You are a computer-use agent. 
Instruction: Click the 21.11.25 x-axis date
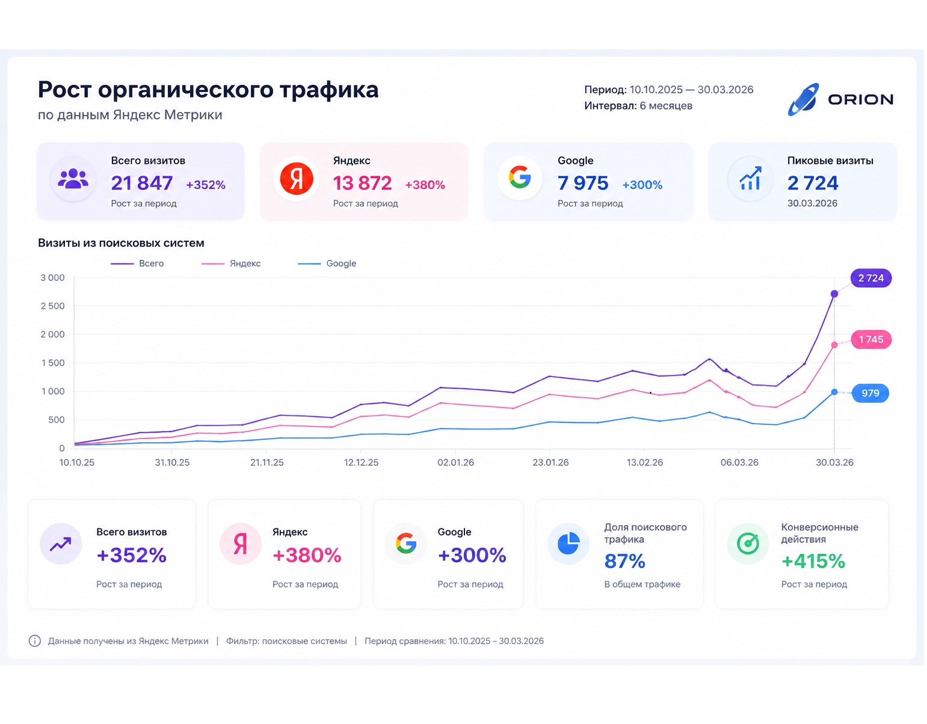coord(267,463)
